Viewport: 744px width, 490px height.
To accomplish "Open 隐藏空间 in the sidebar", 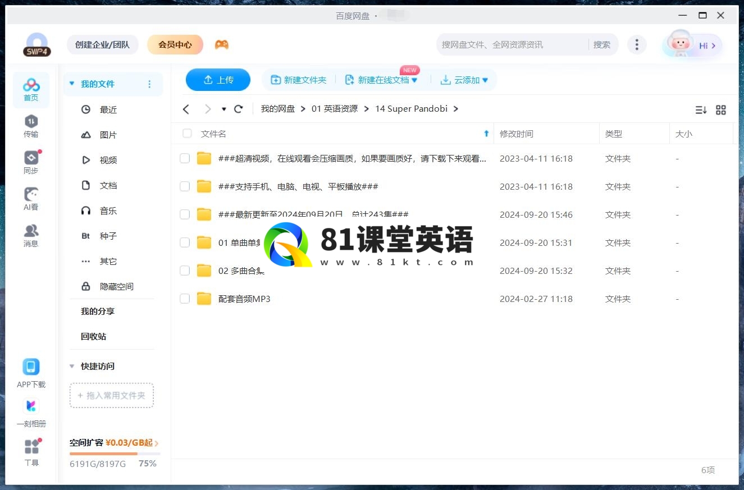I will [x=117, y=286].
